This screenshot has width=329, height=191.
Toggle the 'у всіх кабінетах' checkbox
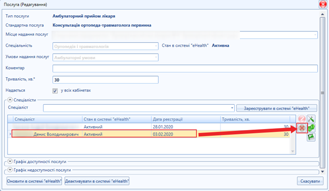click(x=55, y=91)
